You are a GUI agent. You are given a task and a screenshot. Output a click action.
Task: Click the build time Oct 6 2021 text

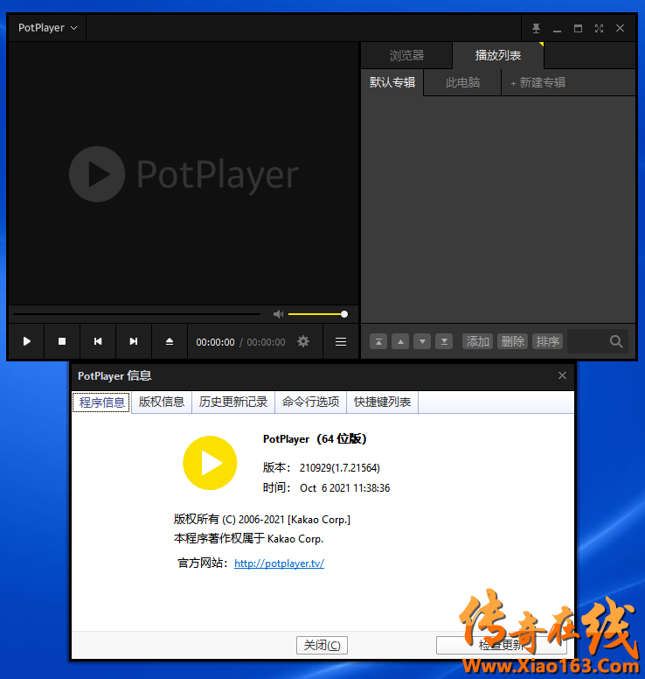pos(344,488)
